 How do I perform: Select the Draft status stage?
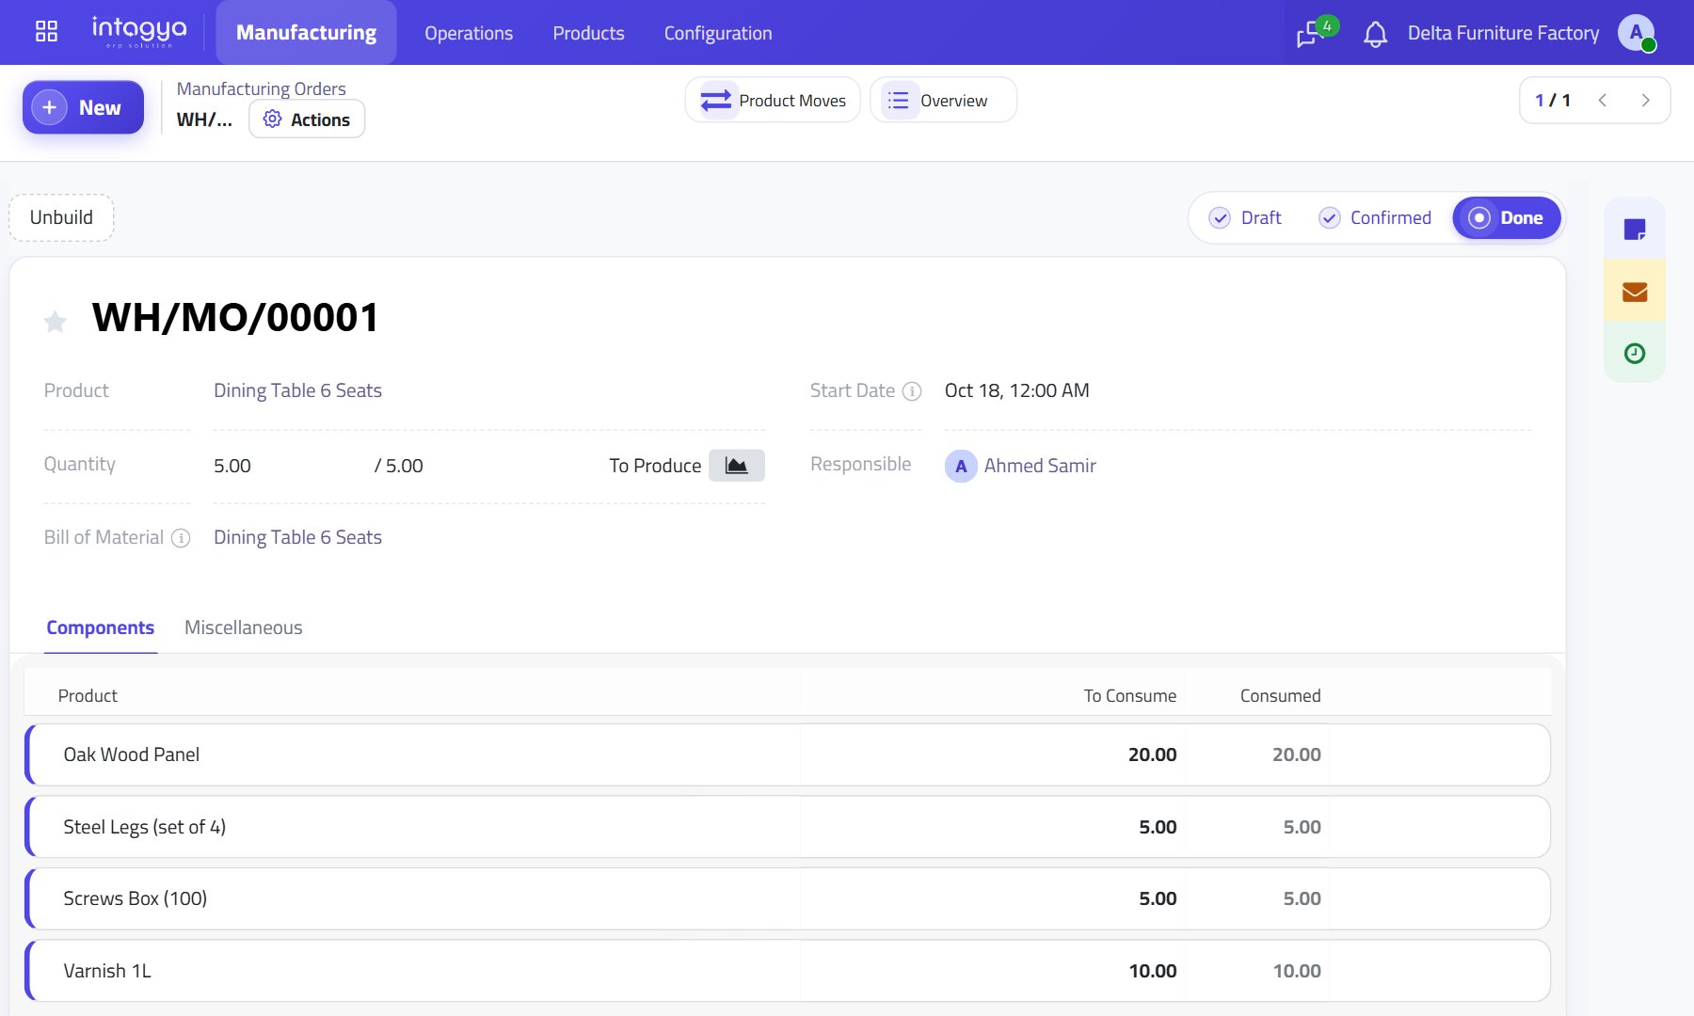click(1244, 217)
